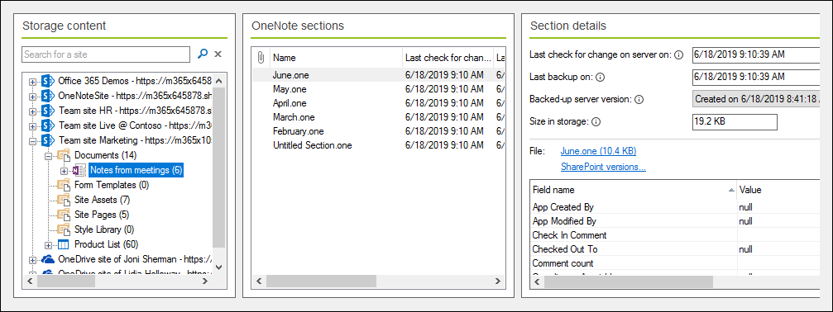Image resolution: width=833 pixels, height=312 pixels.
Task: Select Product List (60) in tree
Action: coord(106,244)
